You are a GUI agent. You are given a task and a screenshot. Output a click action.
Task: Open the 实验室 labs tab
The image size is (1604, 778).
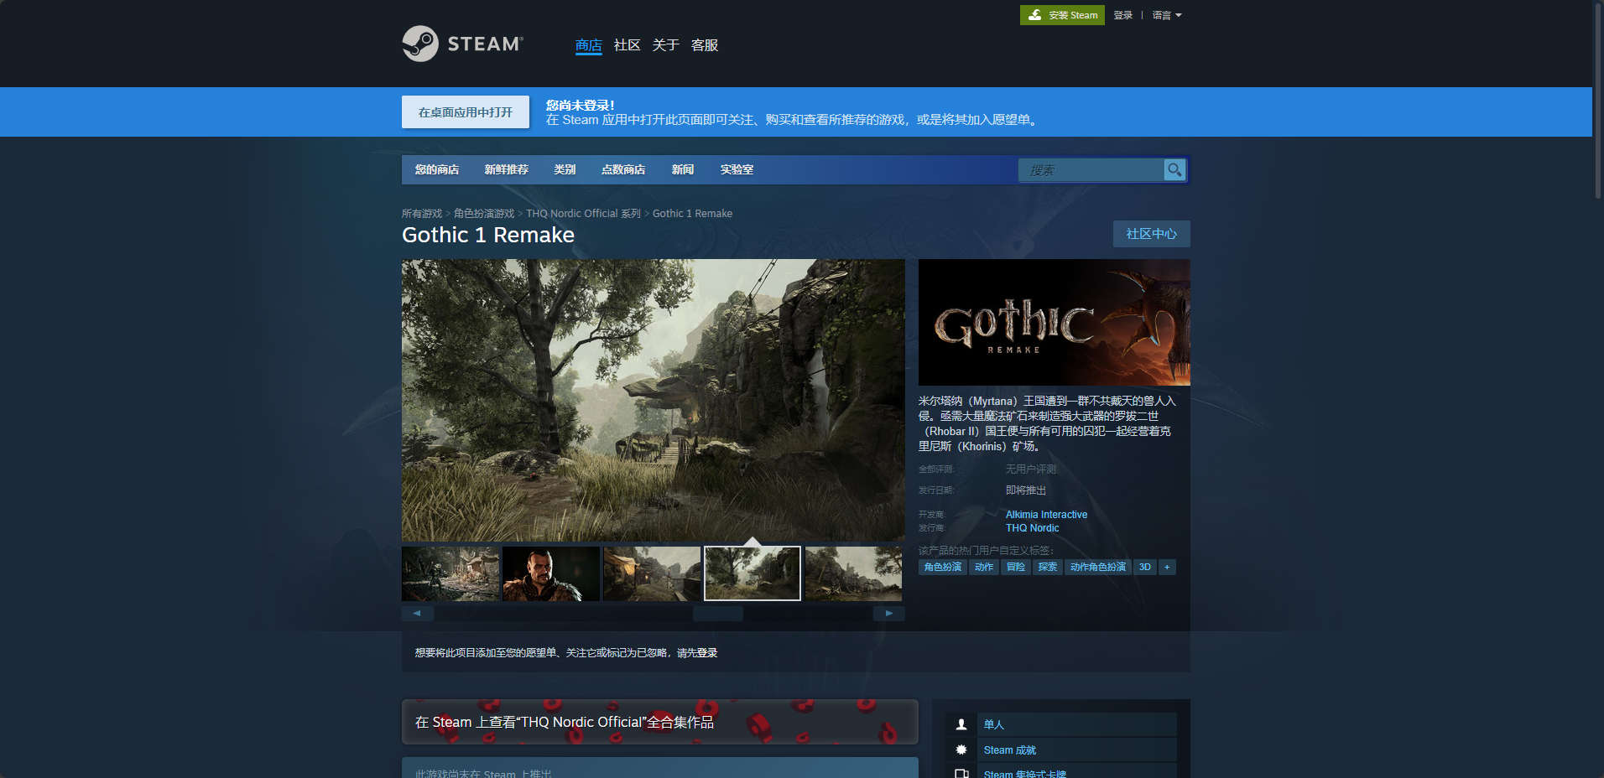click(737, 169)
